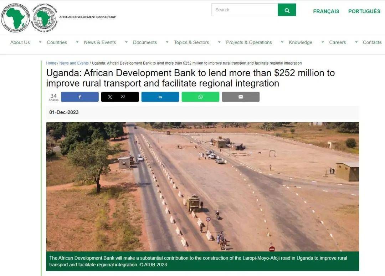Expand dropdown arrow next to Countries

[x=77, y=42]
